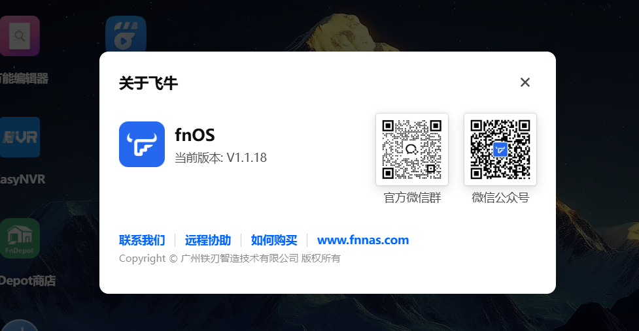Open the 如何购买 link
Viewport: 639px width, 331px height.
pyautogui.click(x=274, y=240)
